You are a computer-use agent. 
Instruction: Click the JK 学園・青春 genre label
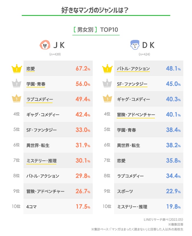tap(36, 84)
